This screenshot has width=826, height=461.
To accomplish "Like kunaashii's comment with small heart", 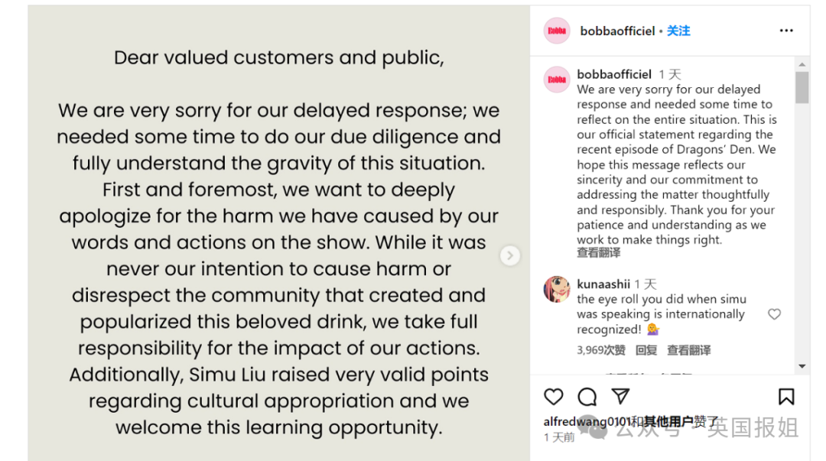I will point(774,314).
